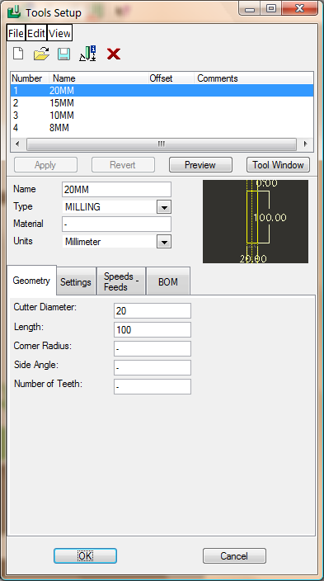Click the Tool Window button
324x581 pixels.
pyautogui.click(x=278, y=165)
